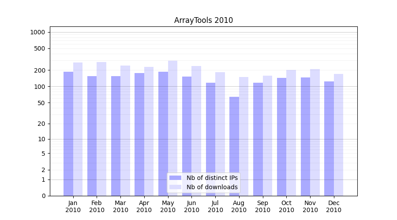This screenshot has width=397, height=220.
Task: Click the Oct 2010 distinct IPs bar
Action: coord(281,137)
